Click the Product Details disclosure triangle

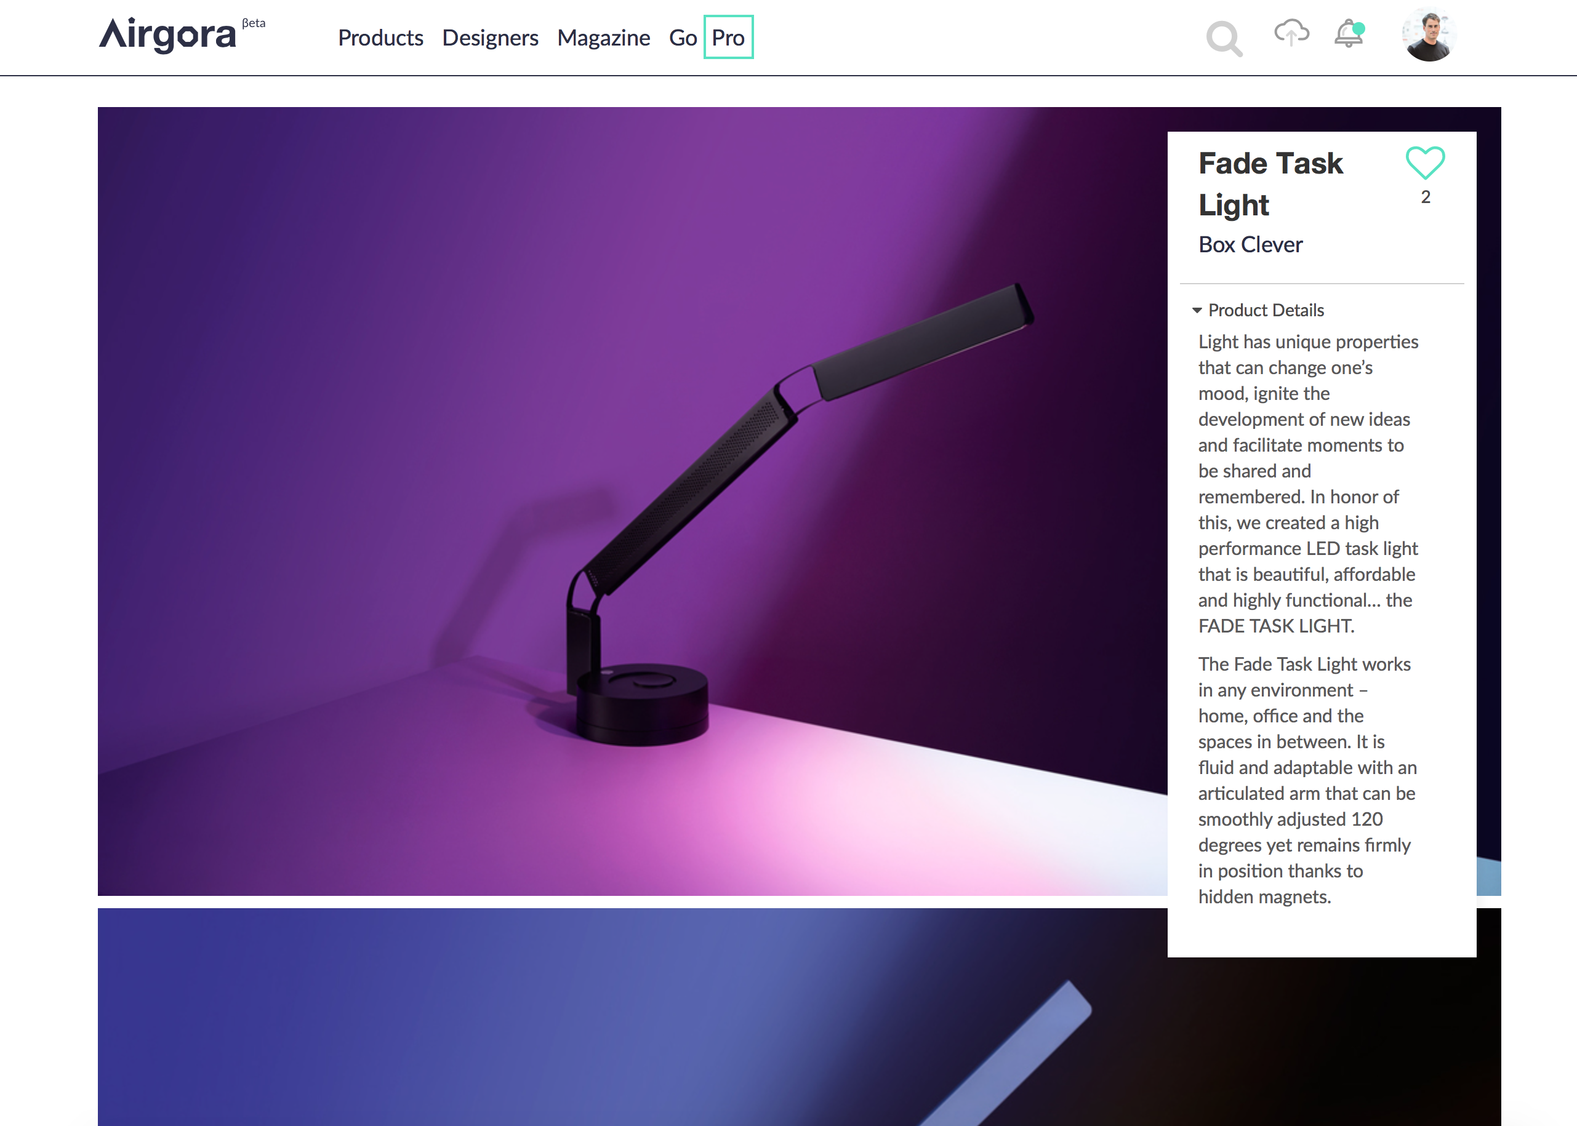(x=1196, y=311)
